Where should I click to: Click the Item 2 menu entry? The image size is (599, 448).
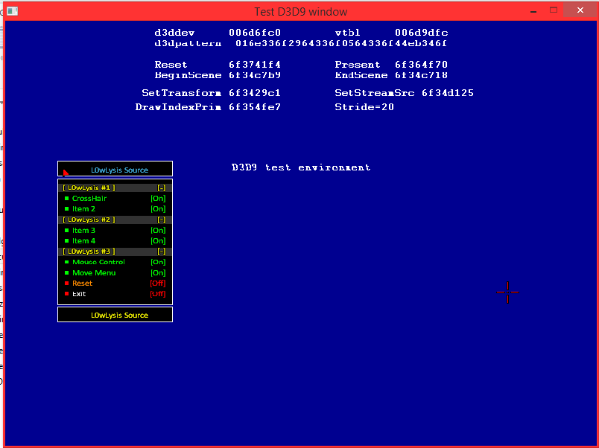tap(83, 209)
